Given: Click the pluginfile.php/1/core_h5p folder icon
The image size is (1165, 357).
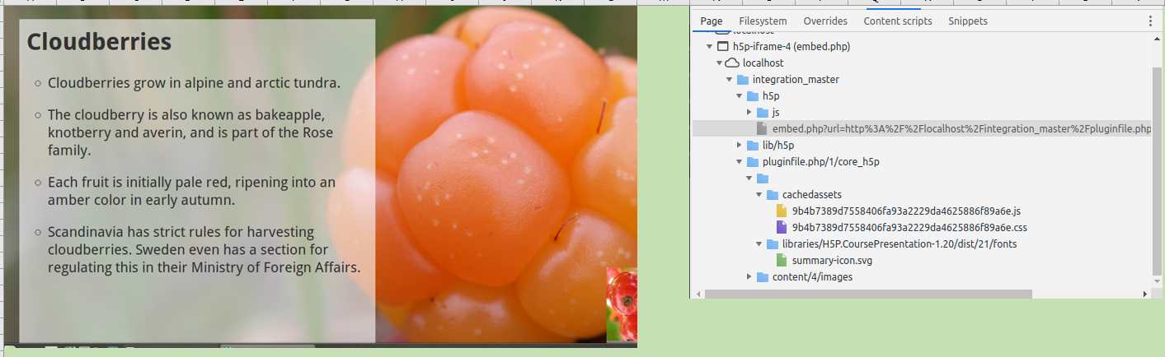Looking at the screenshot, I should coord(752,162).
